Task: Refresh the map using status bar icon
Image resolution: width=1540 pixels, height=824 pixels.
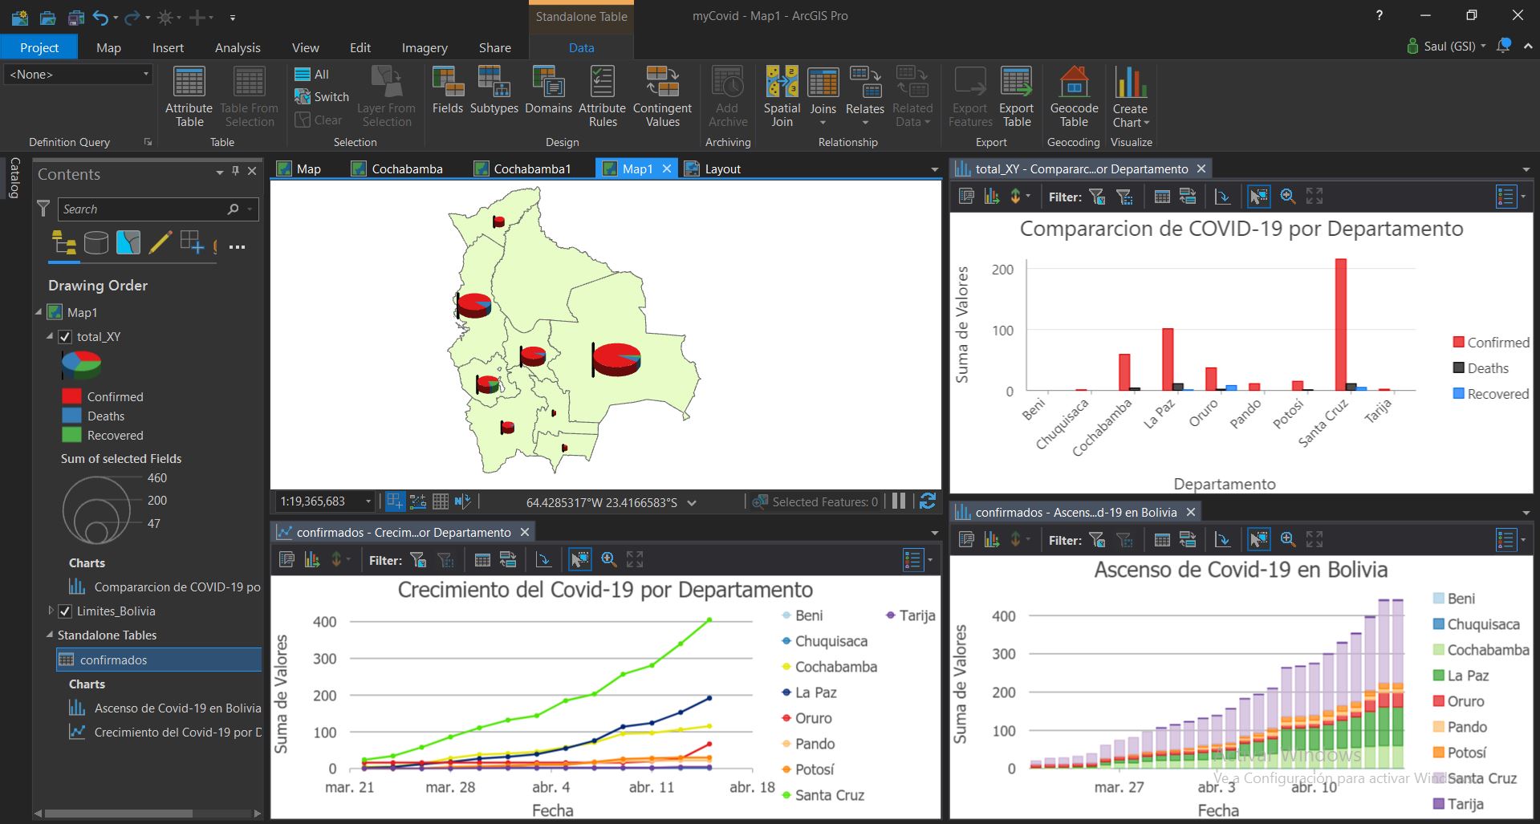Action: tap(928, 501)
